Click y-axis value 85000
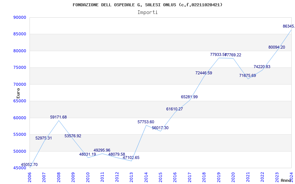Viewport: 295px width, 184px height. pyautogui.click(x=20, y=34)
